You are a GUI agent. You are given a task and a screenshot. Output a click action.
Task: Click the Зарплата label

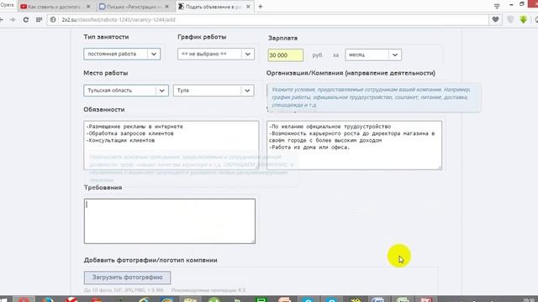(282, 38)
